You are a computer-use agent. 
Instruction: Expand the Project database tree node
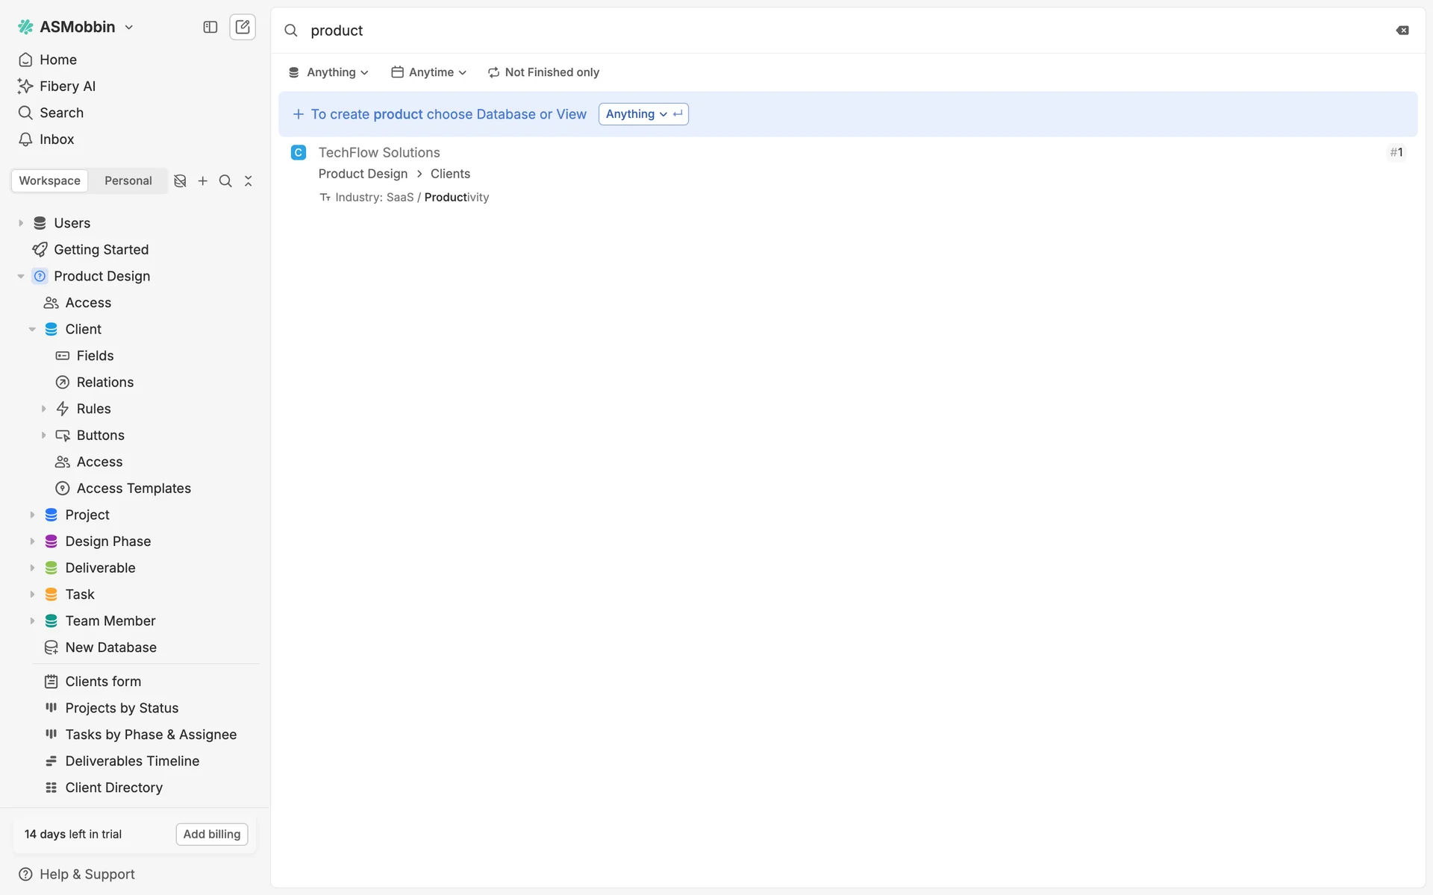point(32,515)
